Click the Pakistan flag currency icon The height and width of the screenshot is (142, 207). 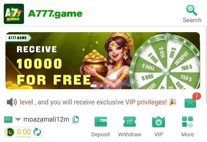pos(10,132)
